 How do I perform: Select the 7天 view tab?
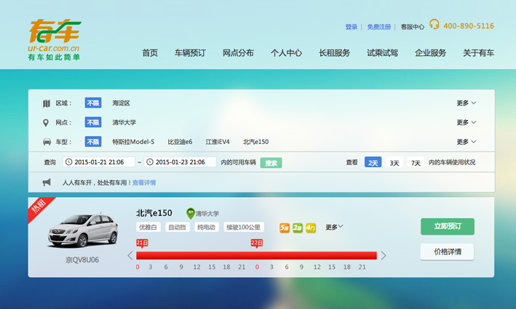coord(416,162)
